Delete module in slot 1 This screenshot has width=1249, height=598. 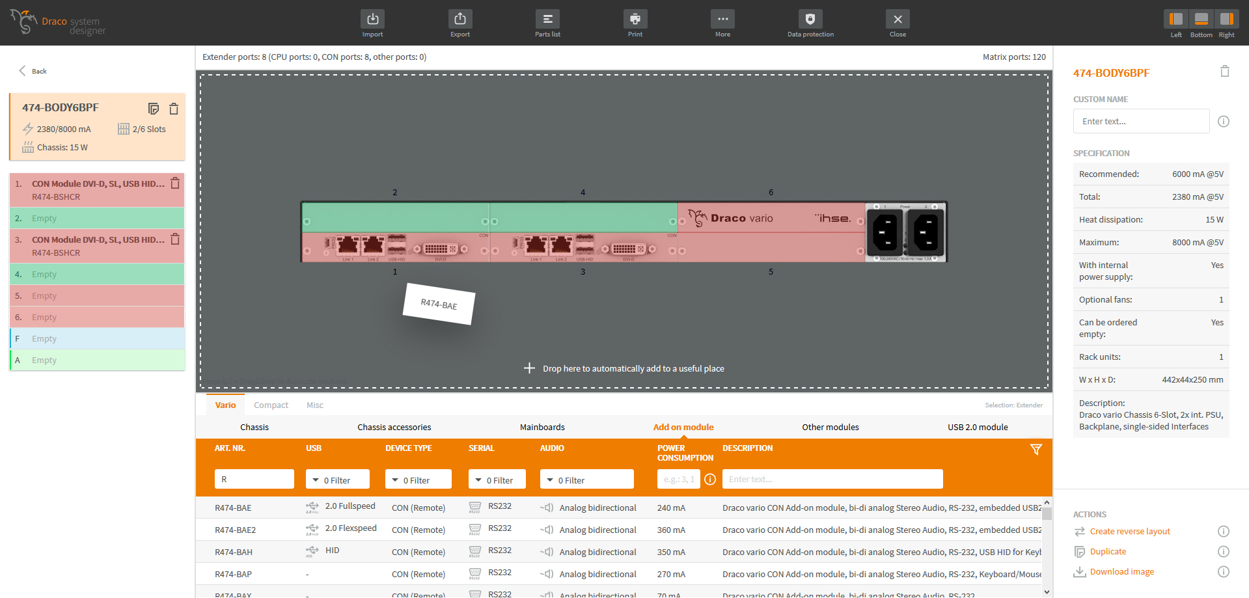[175, 183]
